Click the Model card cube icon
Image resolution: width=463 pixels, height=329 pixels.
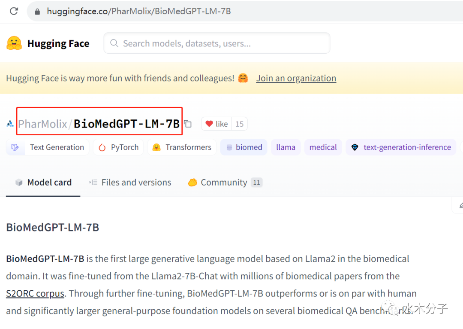pos(19,182)
